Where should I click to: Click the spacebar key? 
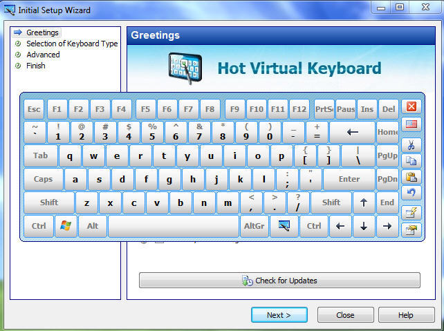tap(174, 226)
